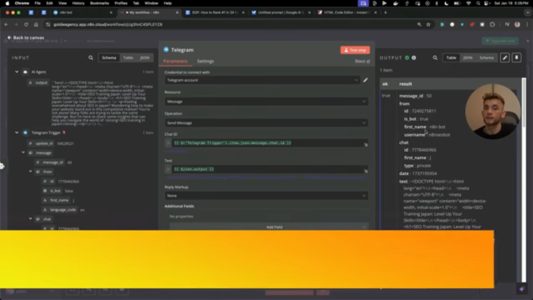Screen dimensions: 533x300
Task: Open the Reply Markup dropdown
Action: pyautogui.click(x=266, y=196)
